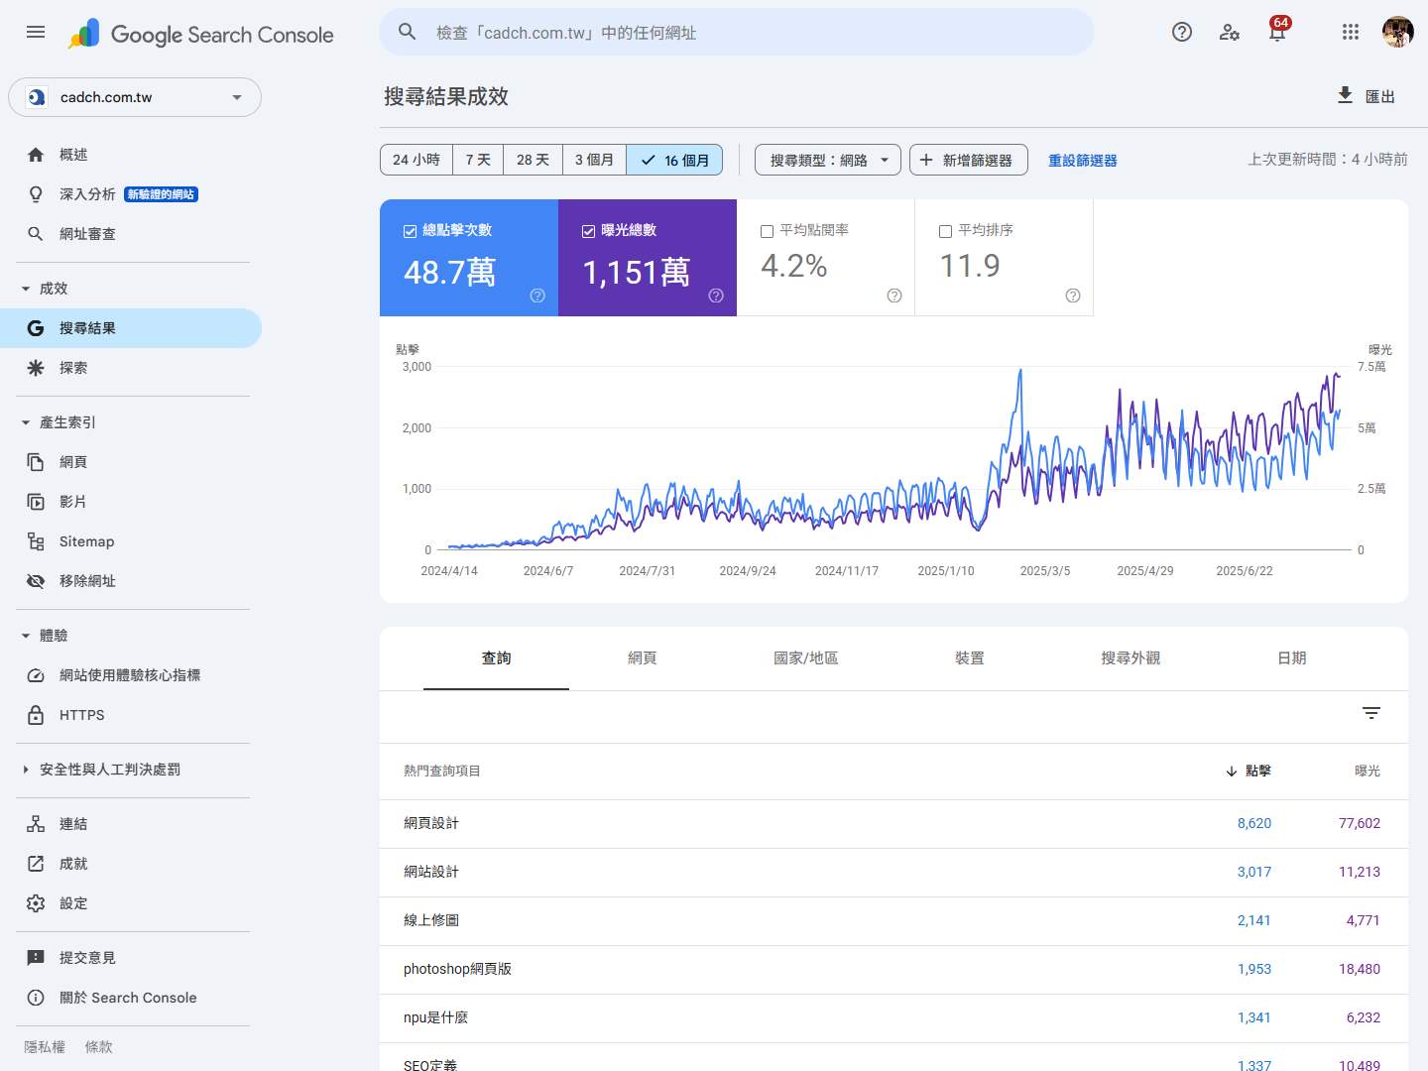This screenshot has width=1428, height=1071.
Task: Open 移除網址 removals icon
Action: click(36, 581)
